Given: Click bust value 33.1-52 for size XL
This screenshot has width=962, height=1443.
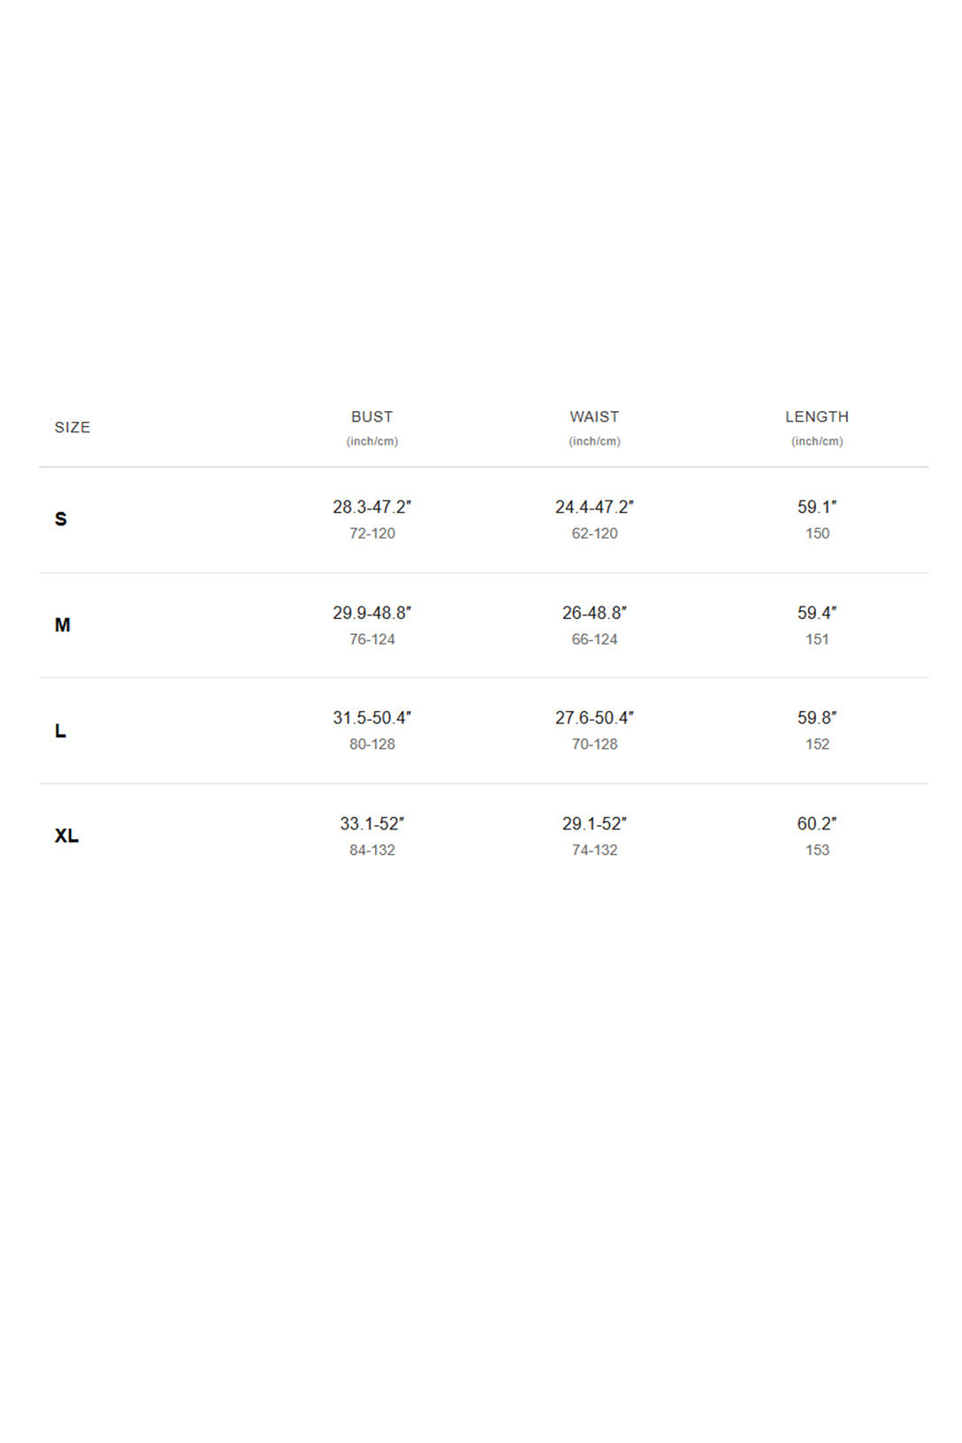Looking at the screenshot, I should coord(371,824).
